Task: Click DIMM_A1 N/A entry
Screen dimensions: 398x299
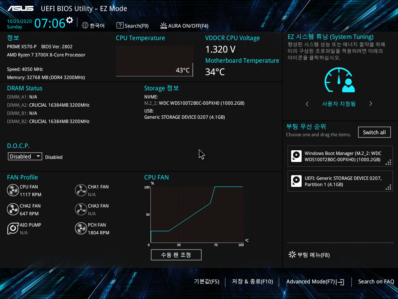Action: 22,97
